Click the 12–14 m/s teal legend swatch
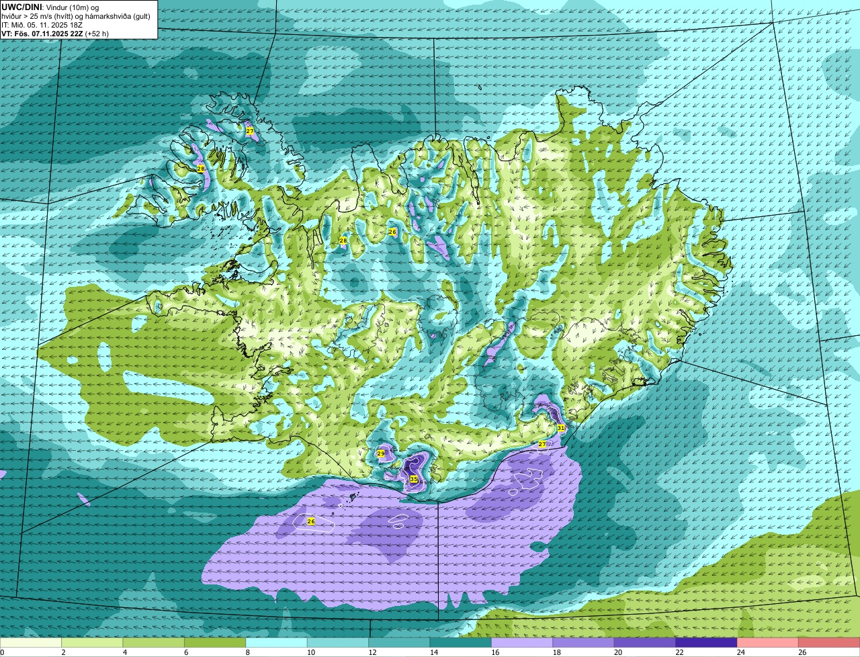This screenshot has width=860, height=657. pyautogui.click(x=399, y=643)
